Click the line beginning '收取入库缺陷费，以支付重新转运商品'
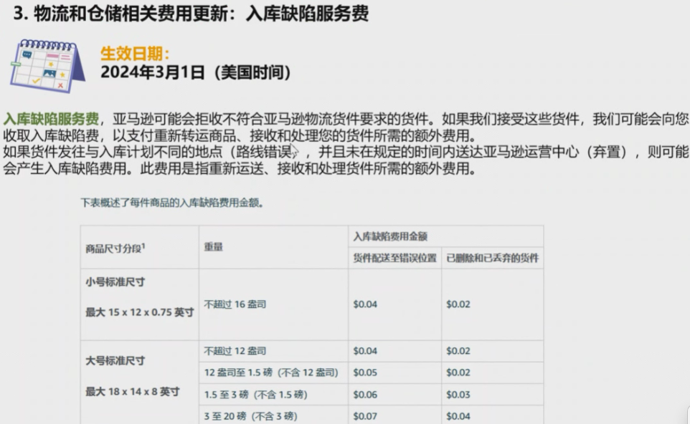The image size is (690, 424). 240,135
